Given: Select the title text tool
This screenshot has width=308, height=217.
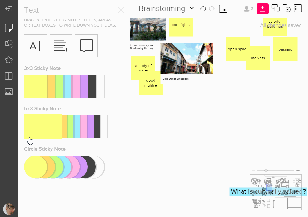Looking at the screenshot, I should pyautogui.click(x=36, y=46).
